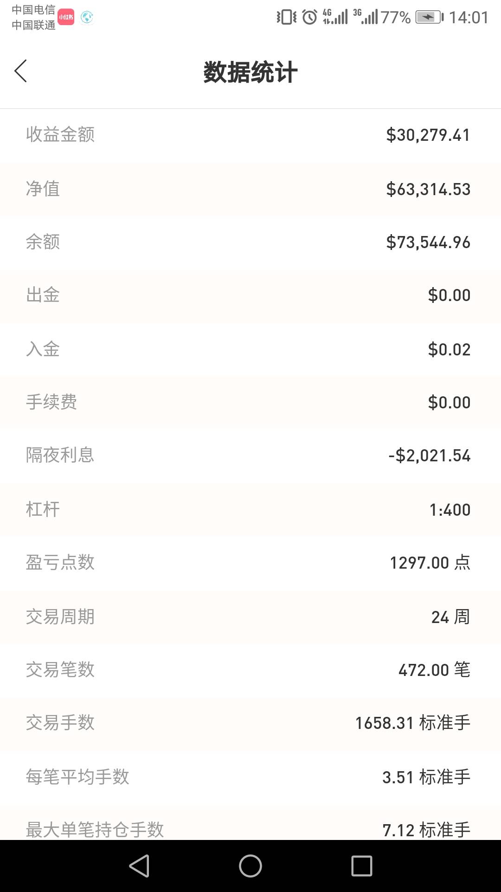Tap the Xiaohongshu notification icon

pos(66,17)
